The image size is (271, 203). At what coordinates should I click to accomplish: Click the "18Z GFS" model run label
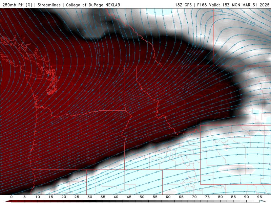(x=183, y=5)
